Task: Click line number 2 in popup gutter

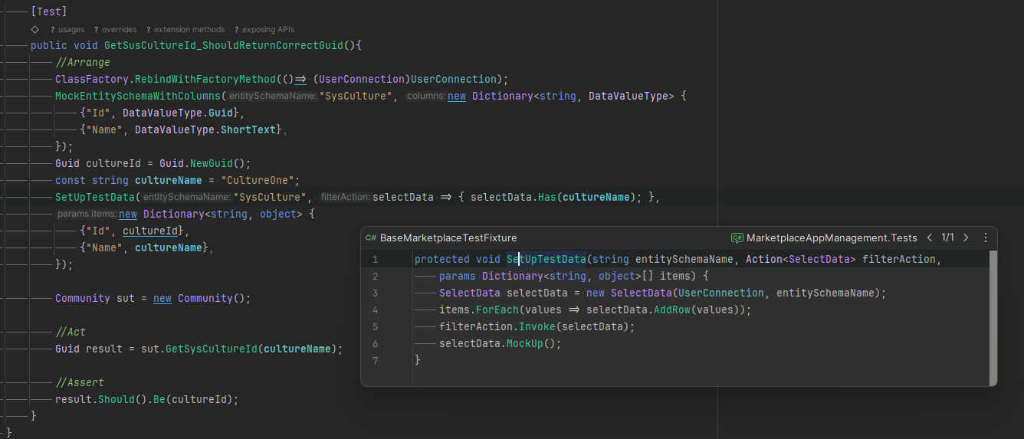Action: click(x=375, y=277)
